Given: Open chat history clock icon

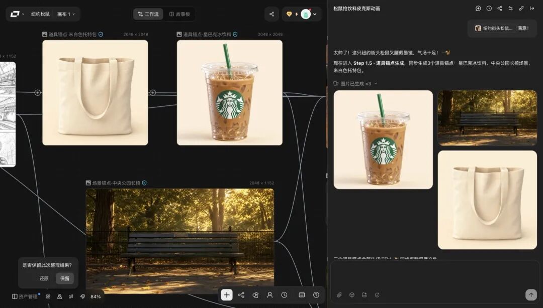Looking at the screenshot, I should 489,9.
